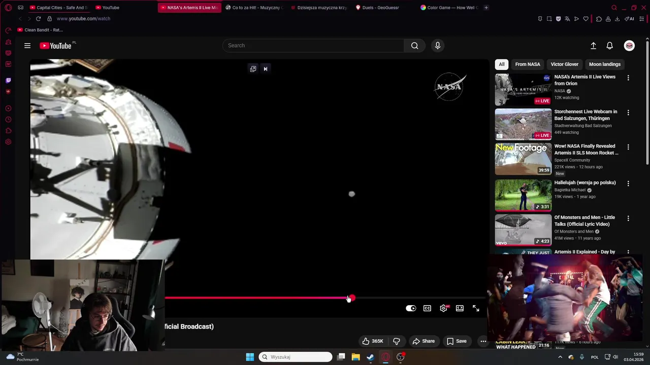Click the video progress bar scrubber
The image size is (650, 365).
point(352,298)
